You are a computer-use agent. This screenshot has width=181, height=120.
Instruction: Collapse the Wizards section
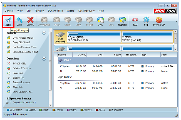[44, 33]
